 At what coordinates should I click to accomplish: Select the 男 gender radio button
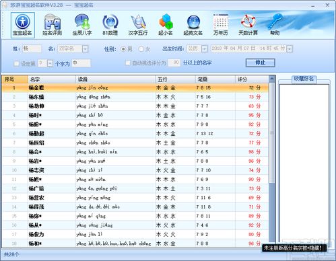pos(123,49)
